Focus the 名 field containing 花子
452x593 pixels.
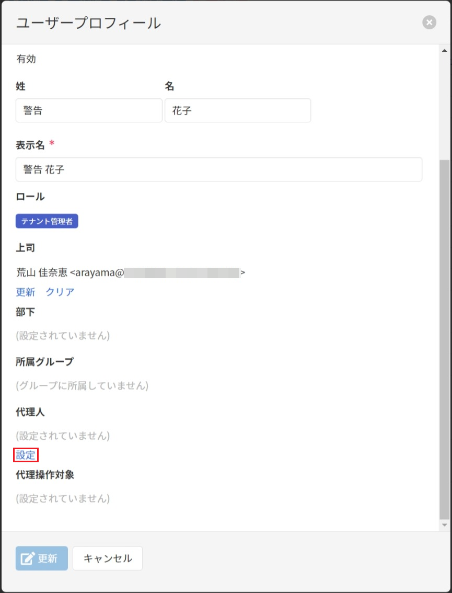pyautogui.click(x=238, y=111)
